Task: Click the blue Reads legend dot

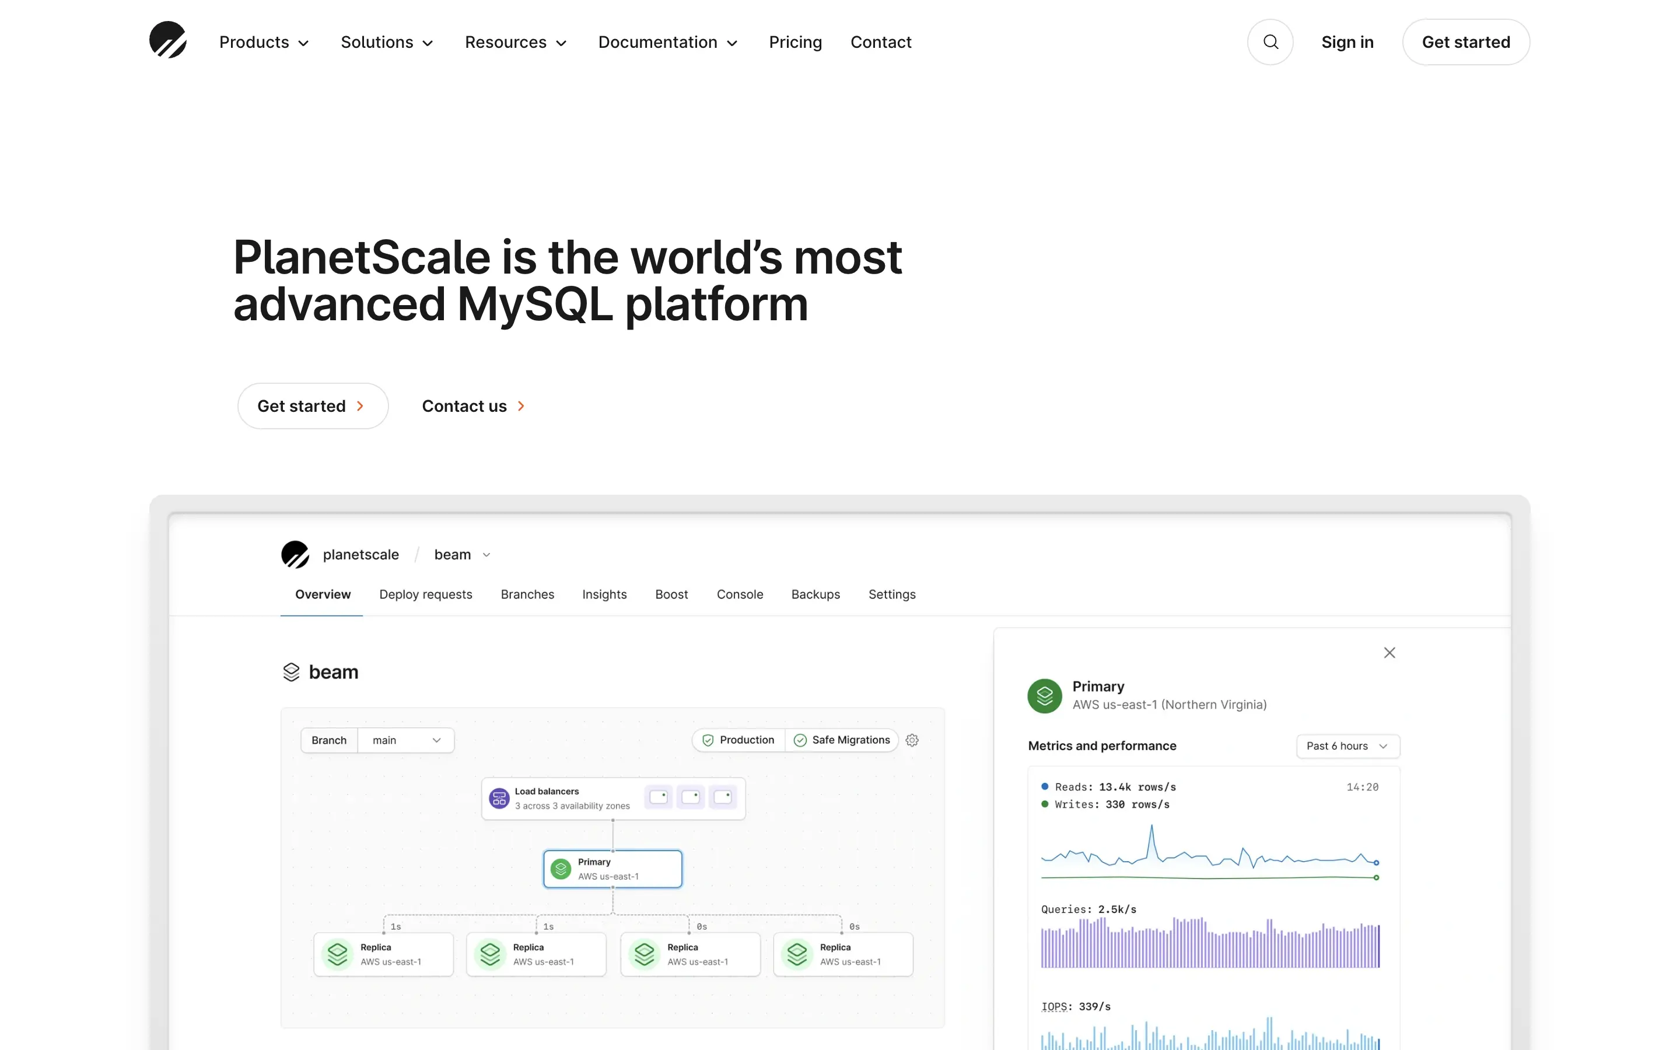Action: click(1044, 786)
